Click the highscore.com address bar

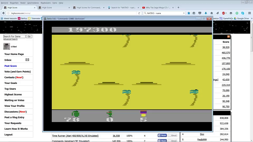pos(74,13)
